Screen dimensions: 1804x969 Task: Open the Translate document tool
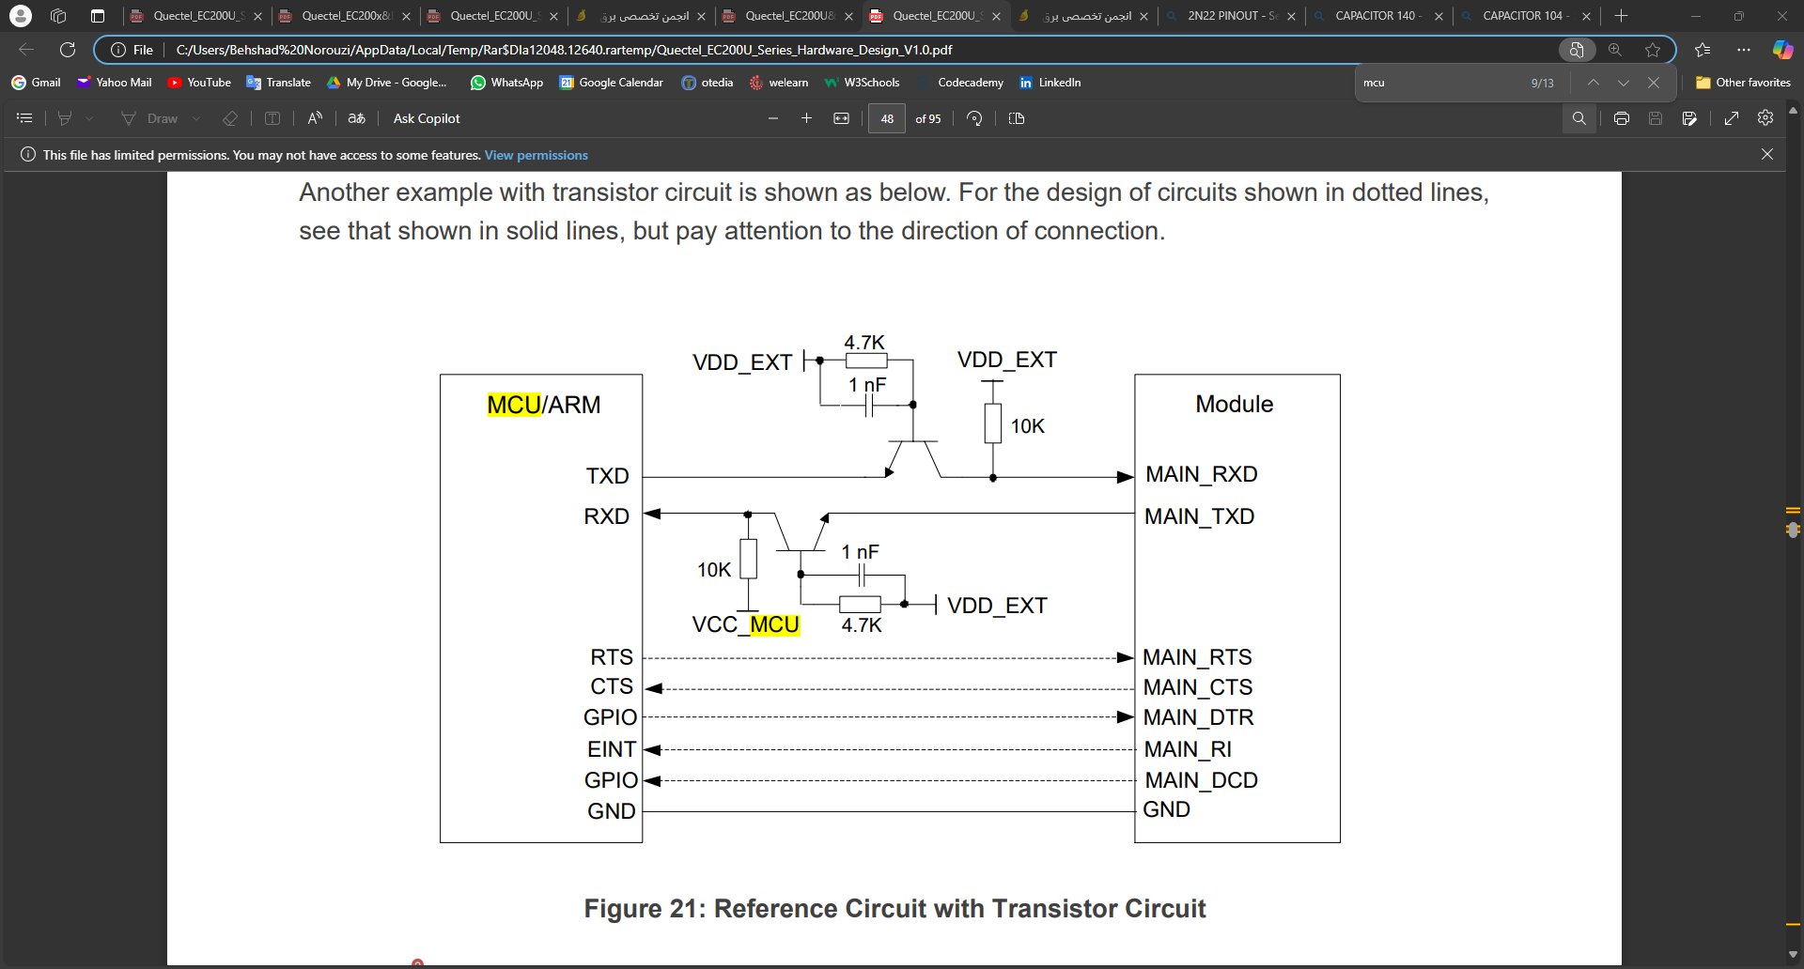click(356, 118)
